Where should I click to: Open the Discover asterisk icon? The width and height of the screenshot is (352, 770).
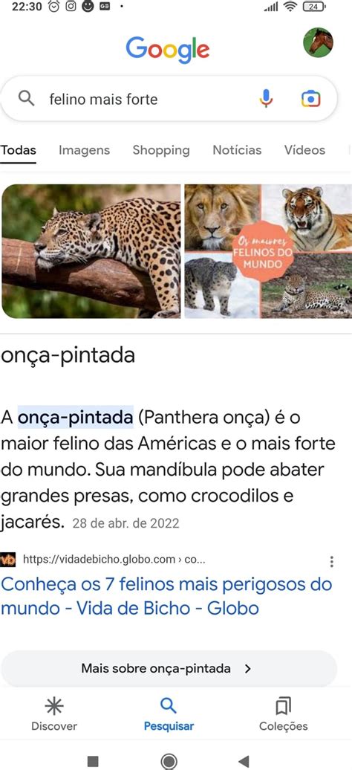[54, 706]
